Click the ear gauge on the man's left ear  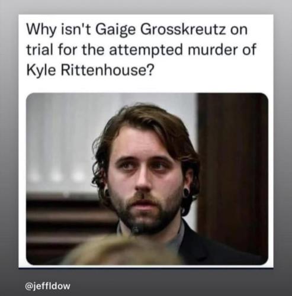(186, 192)
